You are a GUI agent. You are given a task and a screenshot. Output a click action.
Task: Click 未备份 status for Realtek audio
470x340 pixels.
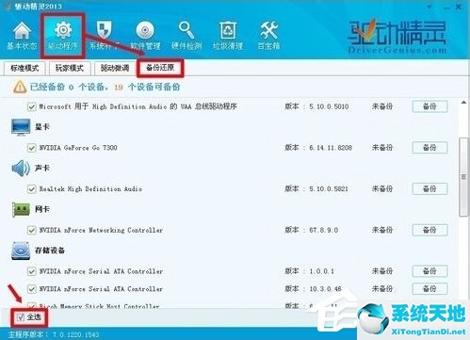click(x=382, y=189)
